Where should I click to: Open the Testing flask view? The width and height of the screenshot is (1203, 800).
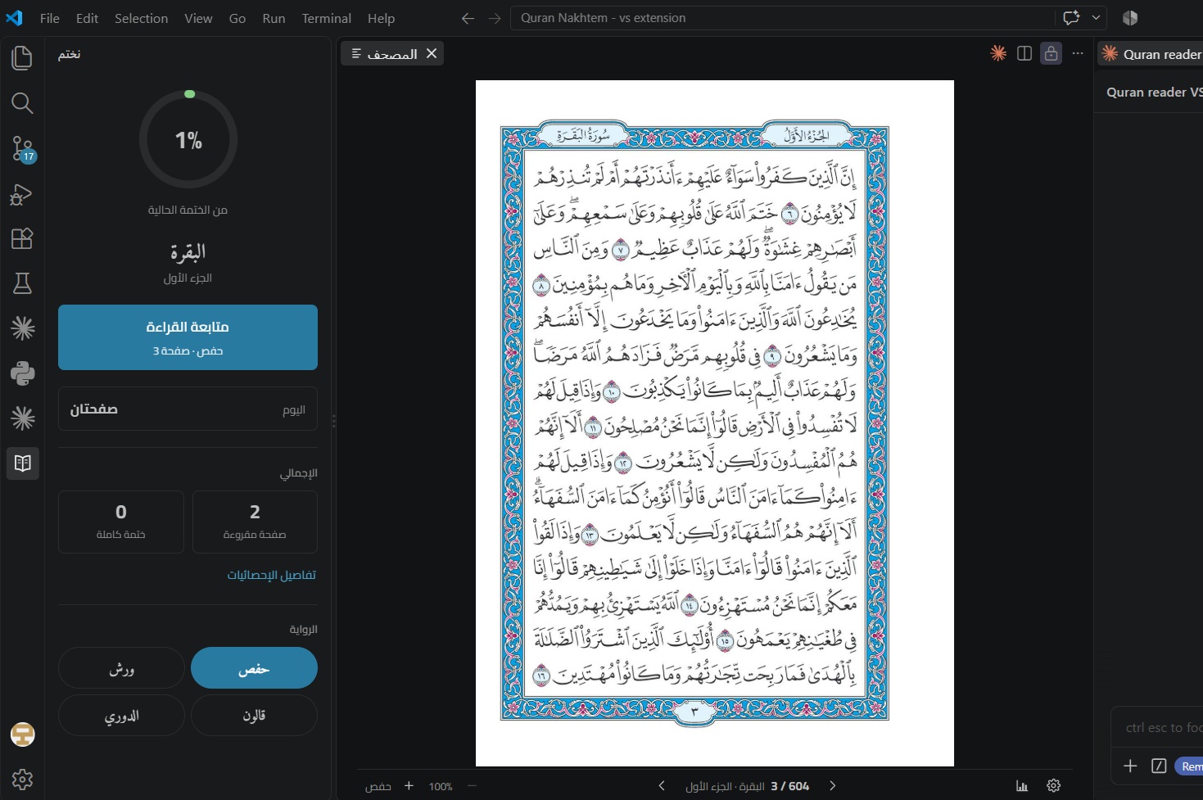click(22, 283)
